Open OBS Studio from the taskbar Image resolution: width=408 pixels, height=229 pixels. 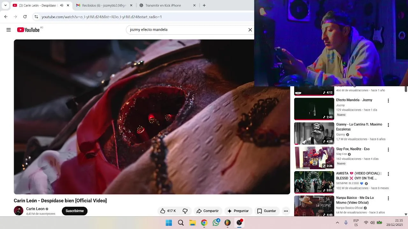[x=239, y=223]
